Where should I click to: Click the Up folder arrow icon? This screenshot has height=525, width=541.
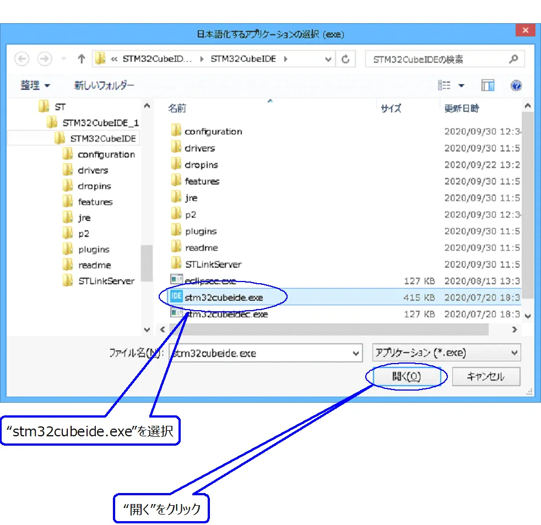click(81, 59)
